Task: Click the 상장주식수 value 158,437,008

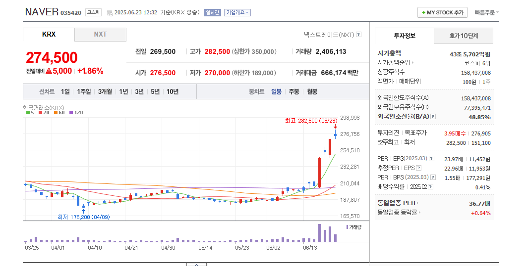Action: click(x=476, y=73)
